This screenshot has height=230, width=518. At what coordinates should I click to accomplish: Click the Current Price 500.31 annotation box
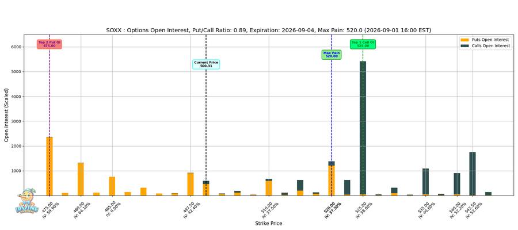tap(206, 64)
